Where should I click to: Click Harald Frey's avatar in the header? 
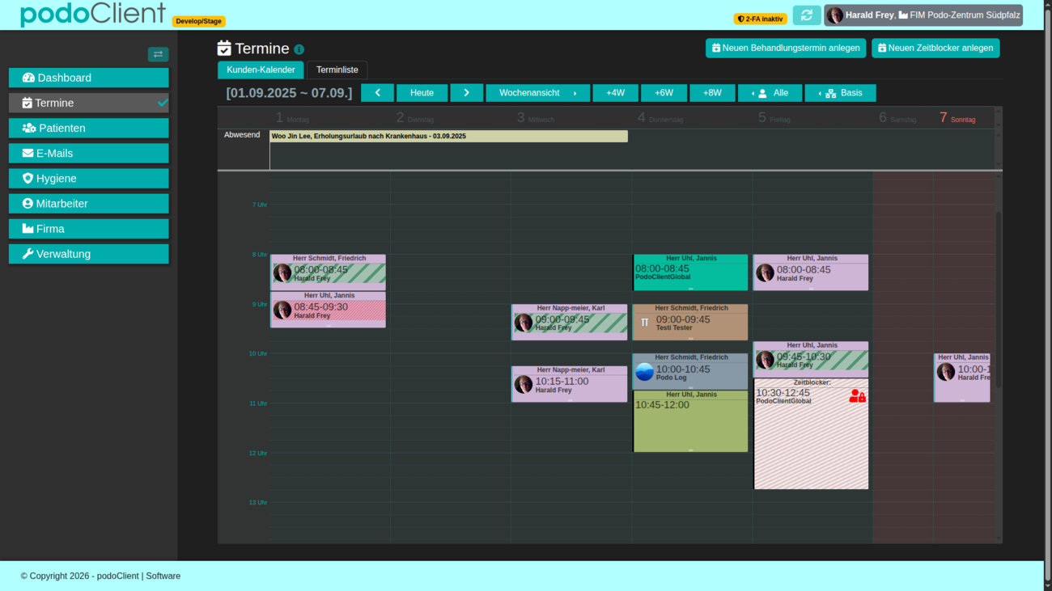pyautogui.click(x=834, y=15)
